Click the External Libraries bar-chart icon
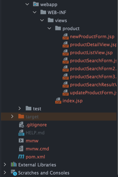Viewport: 118px width, 177px height. (x=14, y=164)
